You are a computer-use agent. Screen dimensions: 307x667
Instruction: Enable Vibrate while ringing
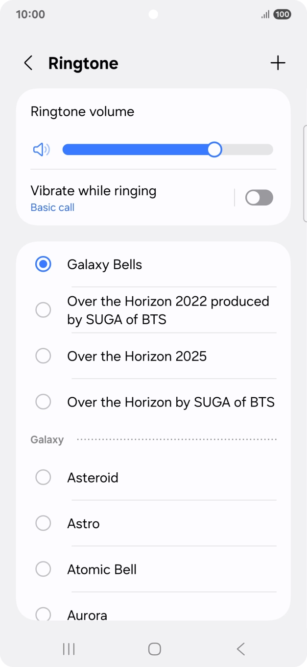(259, 197)
